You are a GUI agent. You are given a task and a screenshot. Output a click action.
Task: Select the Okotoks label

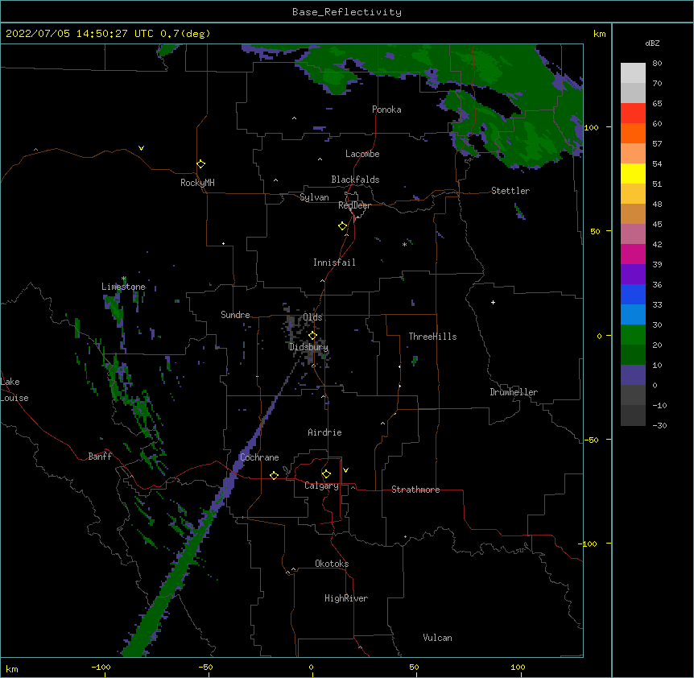332,564
